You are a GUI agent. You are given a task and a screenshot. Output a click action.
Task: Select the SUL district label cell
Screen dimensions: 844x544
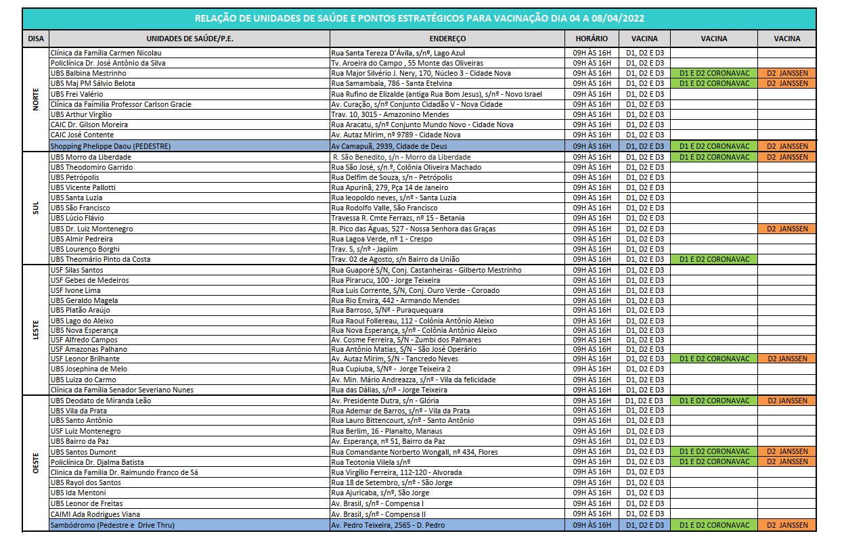36,208
